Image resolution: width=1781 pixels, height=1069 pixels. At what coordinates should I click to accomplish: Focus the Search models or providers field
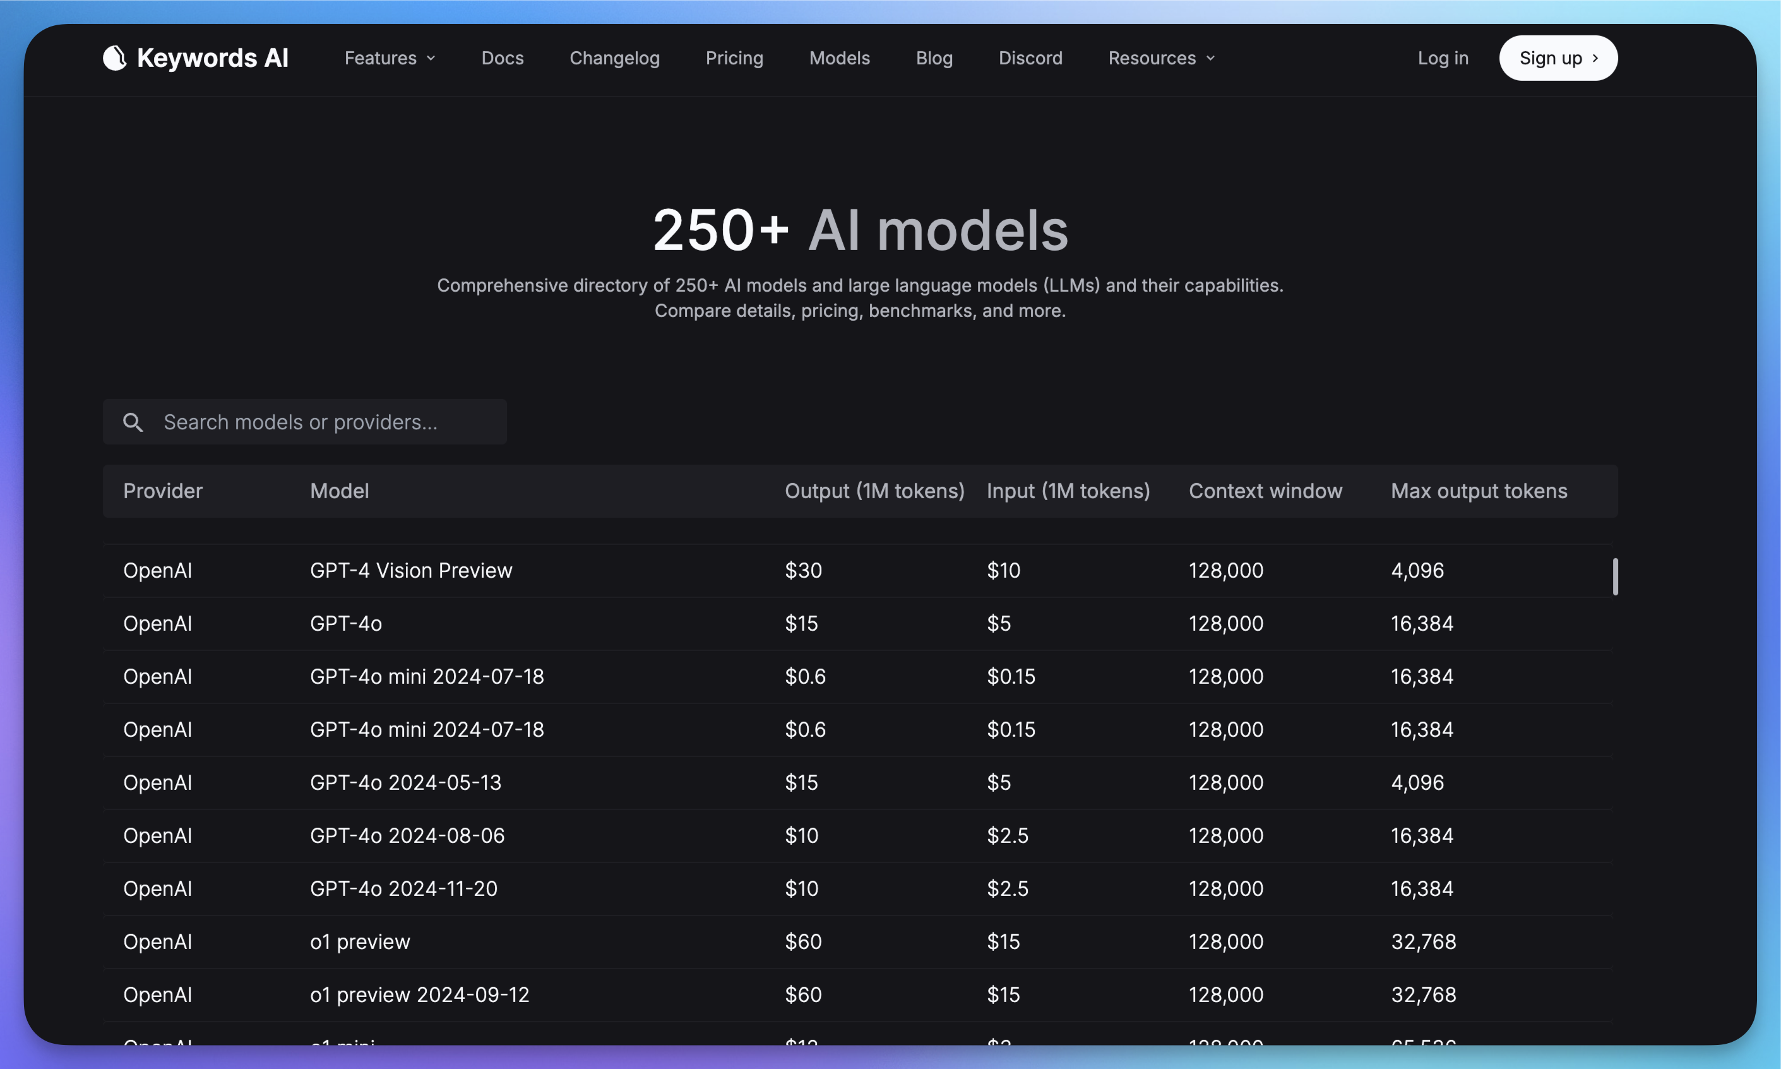click(x=324, y=422)
